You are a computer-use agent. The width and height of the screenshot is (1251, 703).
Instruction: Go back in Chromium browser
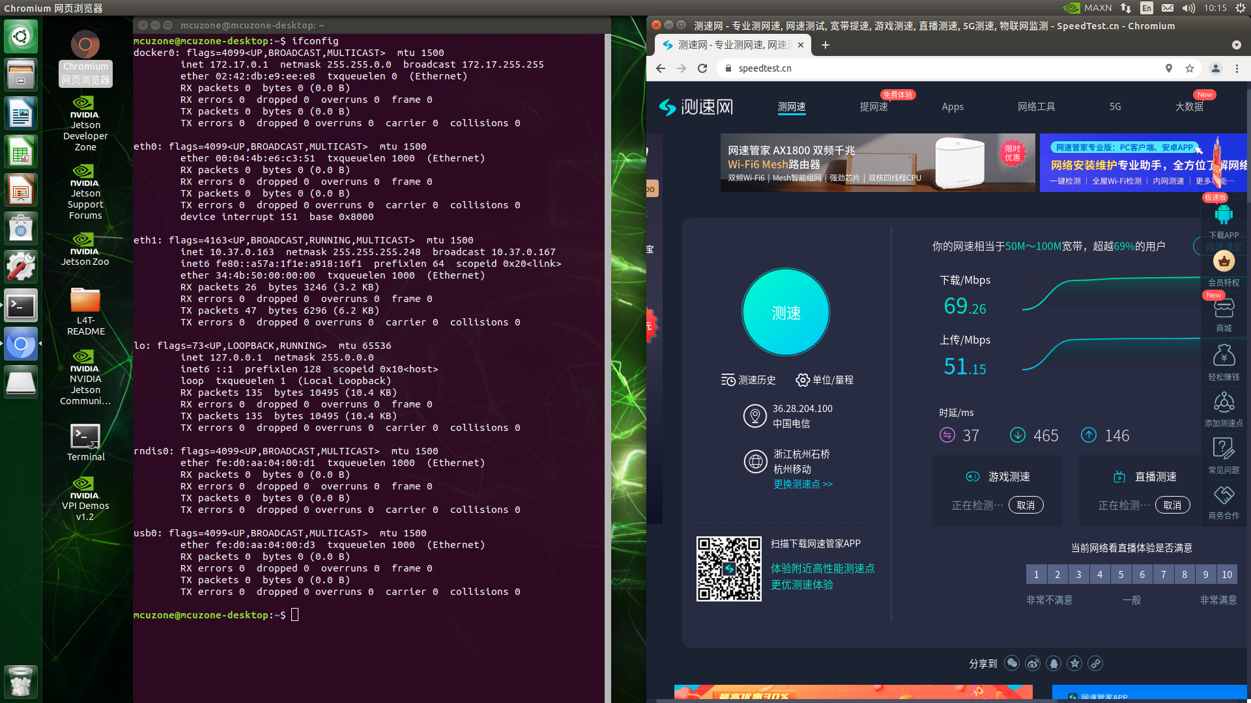[661, 68]
